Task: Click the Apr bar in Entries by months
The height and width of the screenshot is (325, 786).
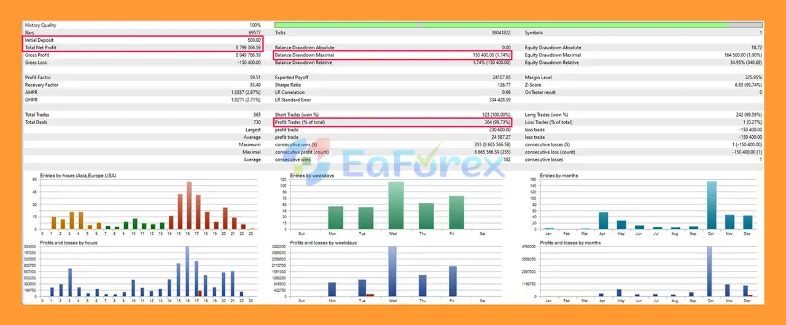Action: click(x=604, y=221)
